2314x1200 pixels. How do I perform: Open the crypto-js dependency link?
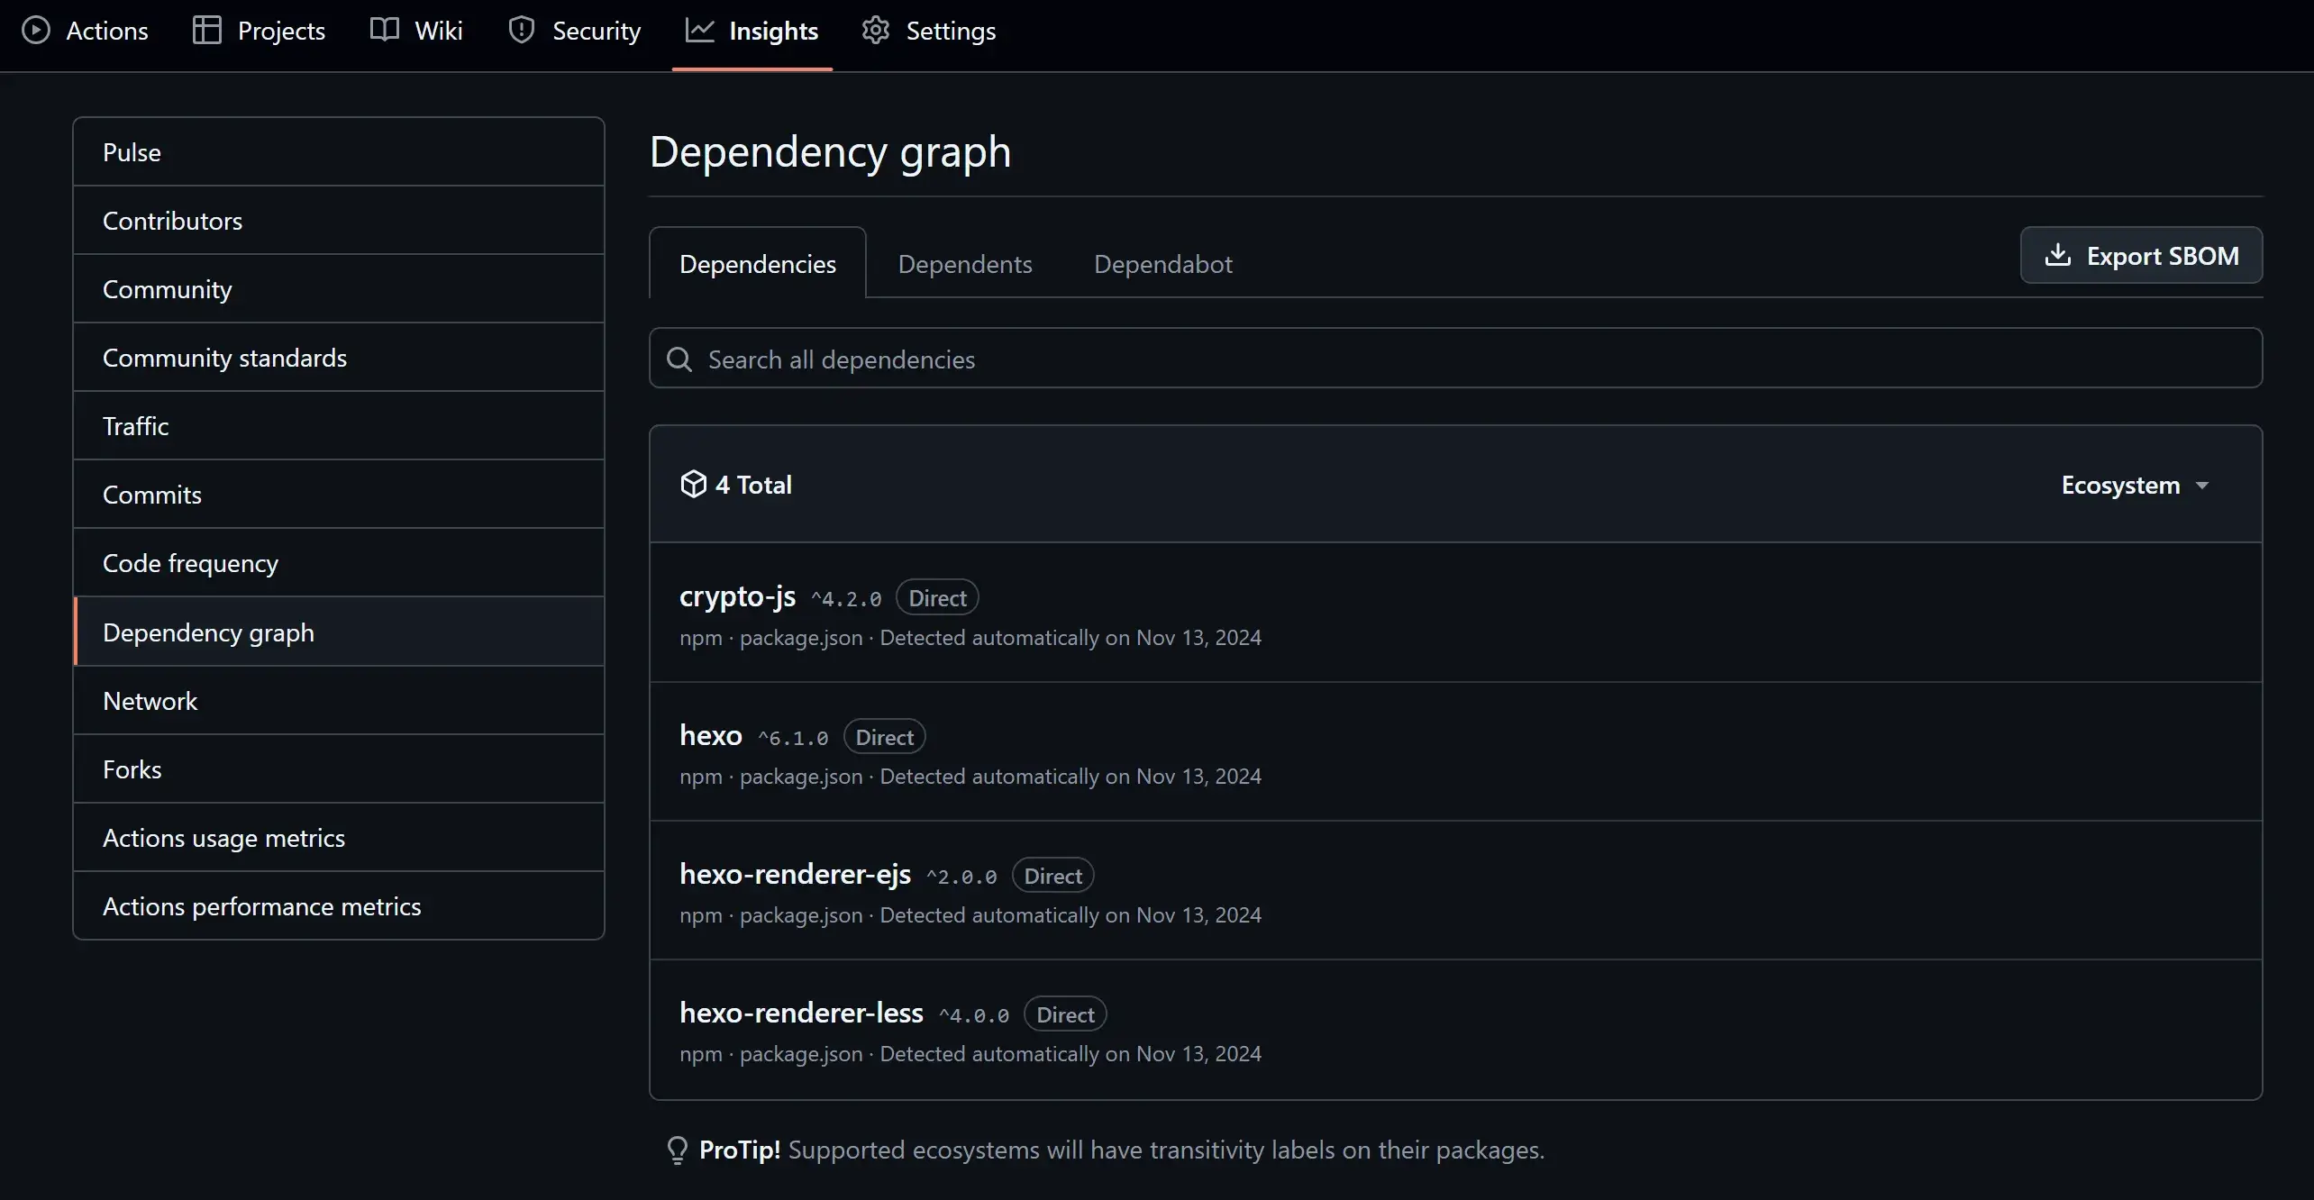(737, 596)
